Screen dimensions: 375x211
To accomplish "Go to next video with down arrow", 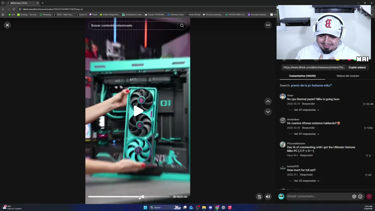I will 268,112.
